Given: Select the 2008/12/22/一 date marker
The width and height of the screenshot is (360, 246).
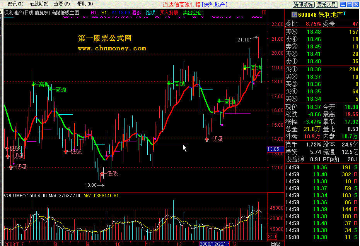Looking at the screenshot, I should click(215, 244).
